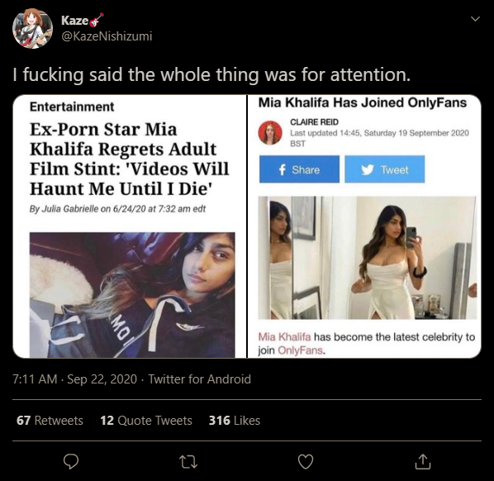Open Kaze's profile avatar picture
The image size is (494, 481).
coord(32,28)
